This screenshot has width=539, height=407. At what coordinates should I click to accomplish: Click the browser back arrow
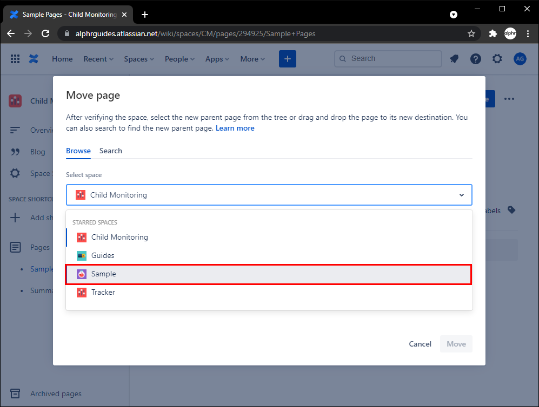[11, 33]
